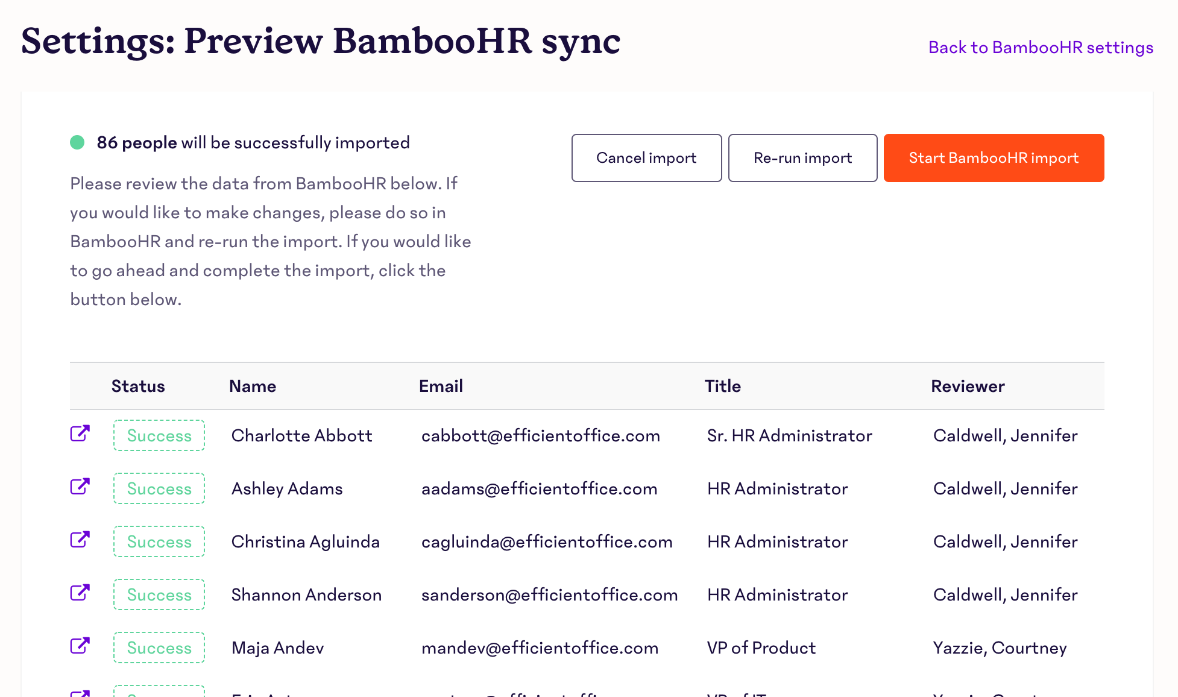Click the Success badge for Christina Agluinda
This screenshot has width=1178, height=697.
159,541
